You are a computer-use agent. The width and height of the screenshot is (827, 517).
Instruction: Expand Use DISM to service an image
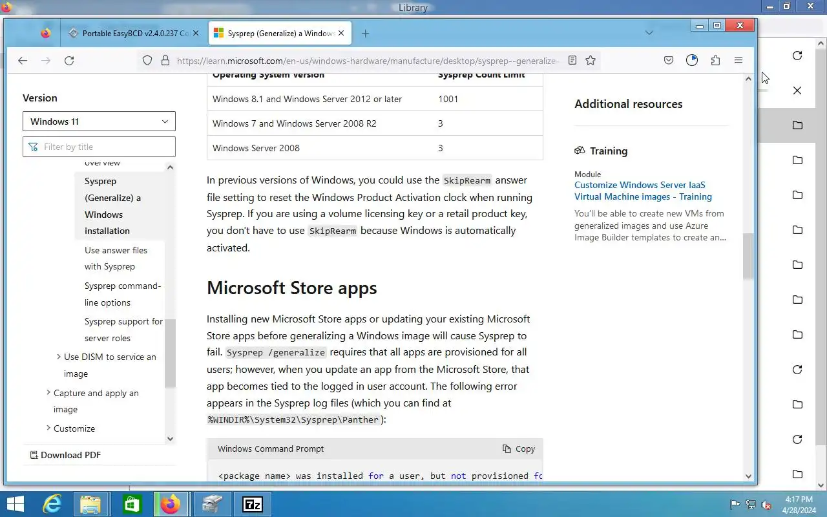59,357
